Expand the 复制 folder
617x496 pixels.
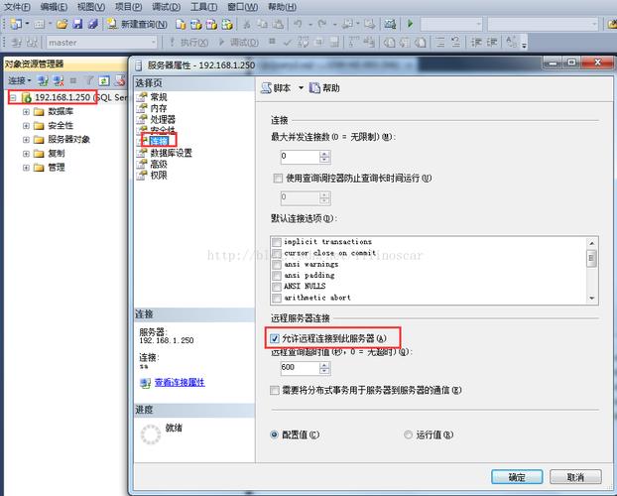[26, 154]
